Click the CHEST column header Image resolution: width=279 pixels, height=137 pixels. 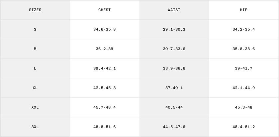point(104,10)
